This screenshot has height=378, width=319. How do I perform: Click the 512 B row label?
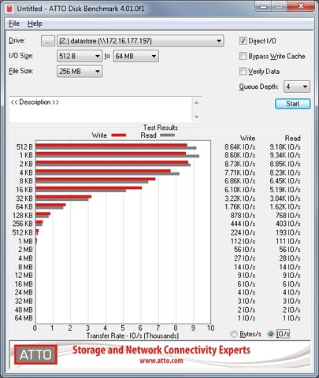click(x=24, y=147)
